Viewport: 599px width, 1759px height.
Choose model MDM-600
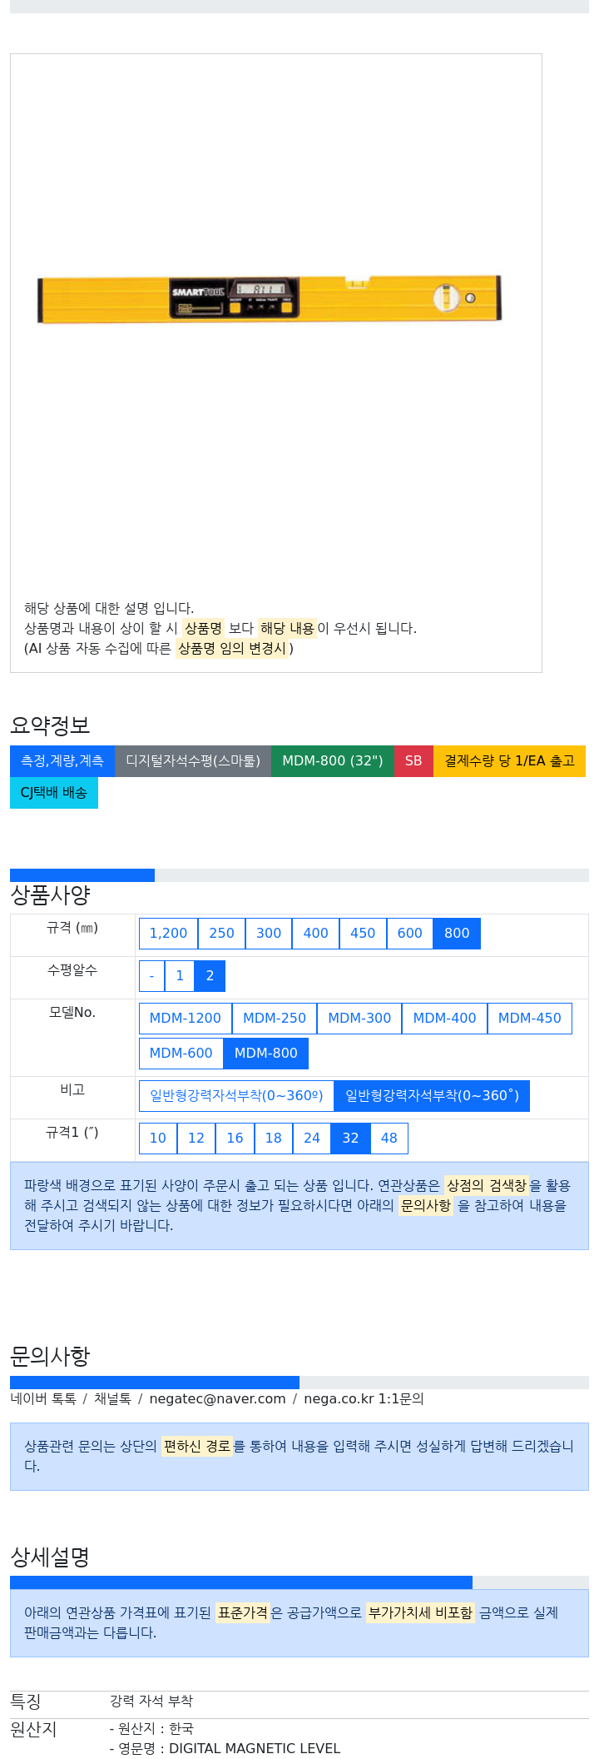point(181,1053)
